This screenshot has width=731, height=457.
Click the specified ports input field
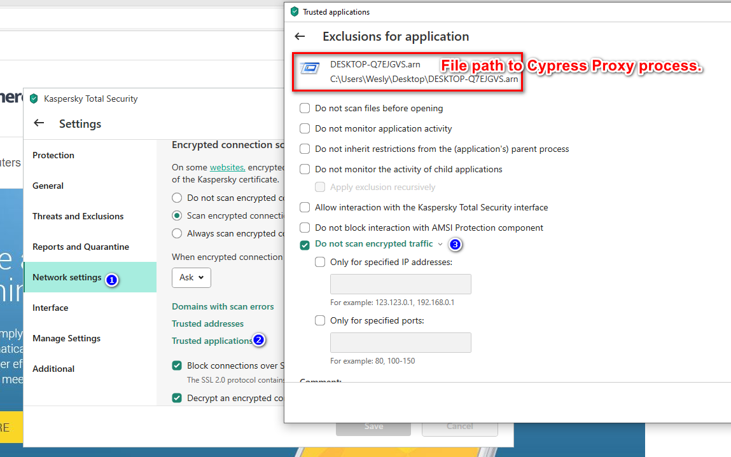pyautogui.click(x=400, y=343)
